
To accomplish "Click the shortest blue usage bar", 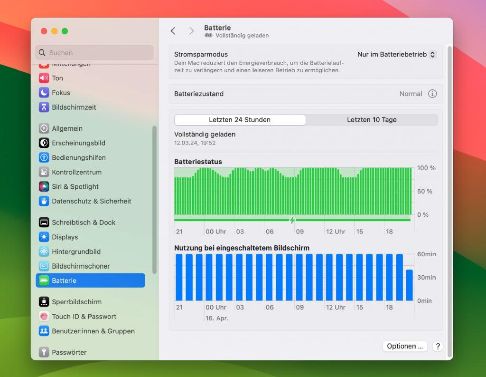I will tap(410, 285).
